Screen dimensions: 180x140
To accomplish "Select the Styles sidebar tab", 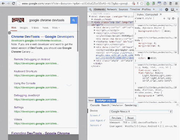I will click(140, 15).
